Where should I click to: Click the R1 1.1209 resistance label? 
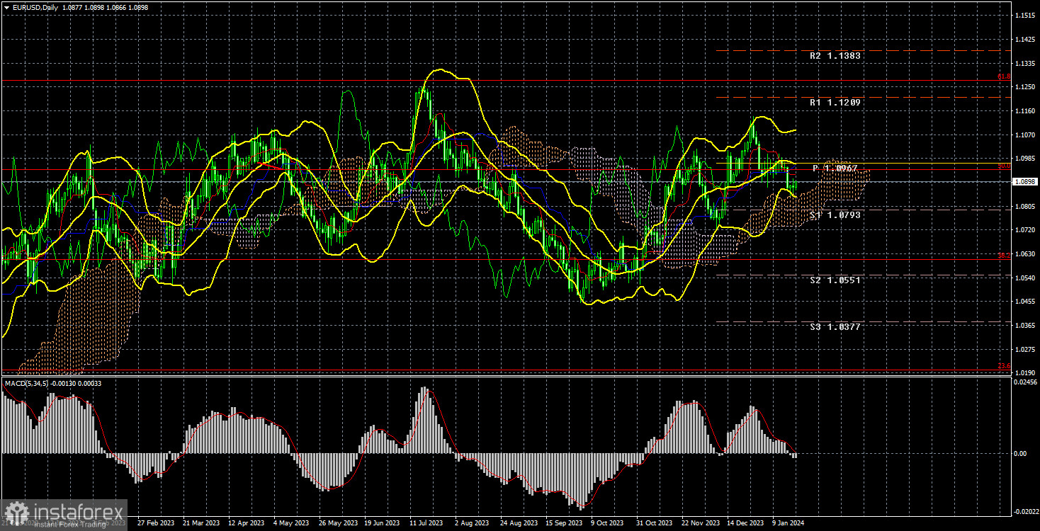(x=836, y=103)
